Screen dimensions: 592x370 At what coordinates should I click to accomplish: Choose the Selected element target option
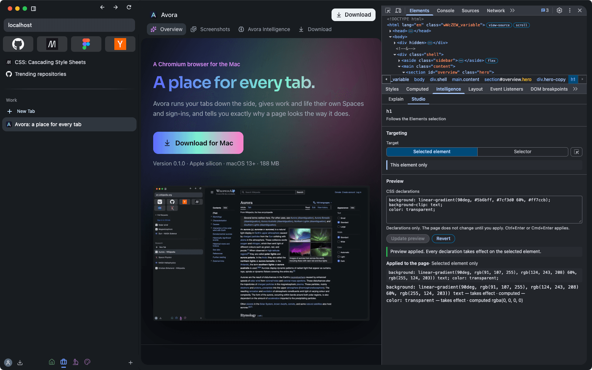click(x=432, y=152)
